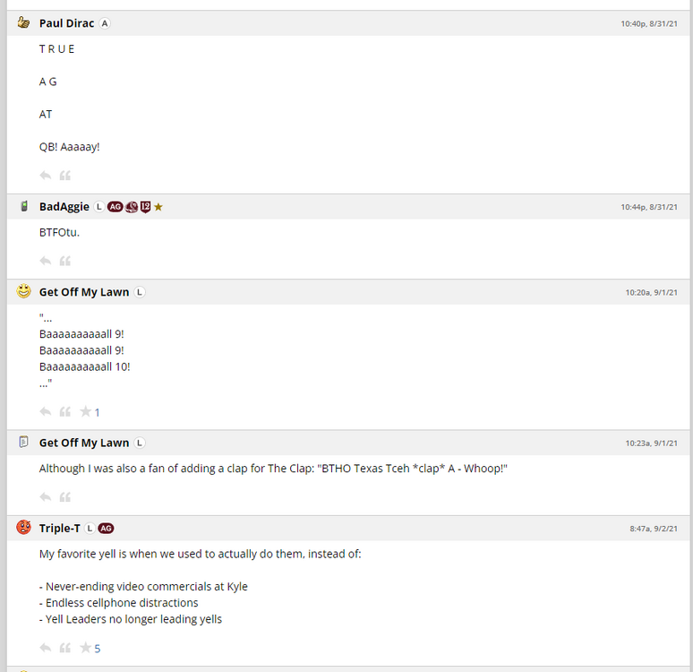693x672 pixels.
Task: Click the 12th Man badge beside BadAggie
Action: click(x=145, y=207)
